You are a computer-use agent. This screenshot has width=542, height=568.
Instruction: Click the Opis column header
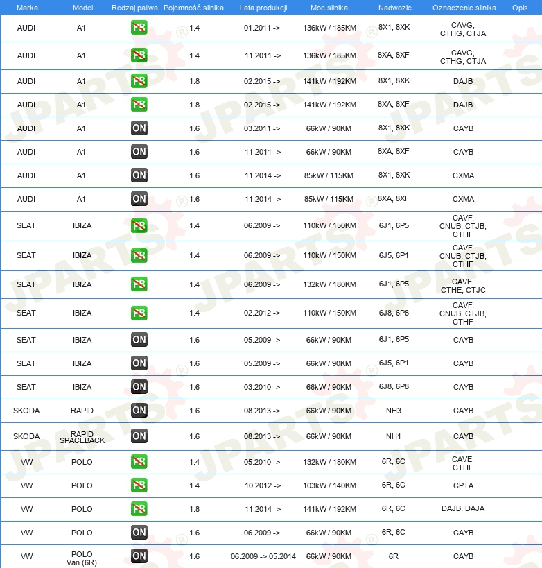[520, 8]
